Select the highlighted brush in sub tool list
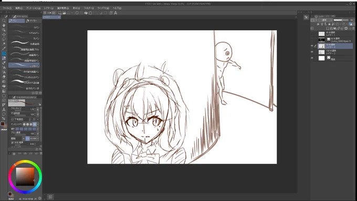 [x=24, y=66]
